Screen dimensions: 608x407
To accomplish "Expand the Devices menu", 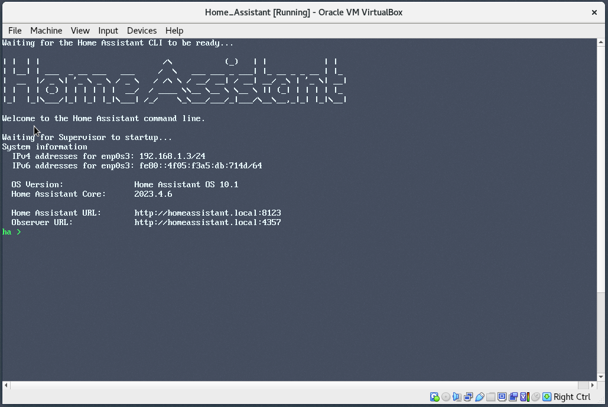I will pos(142,31).
